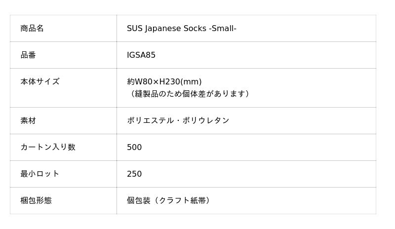395x229 pixels.
Task: Click the 商品名 label cell
Action: (x=63, y=28)
